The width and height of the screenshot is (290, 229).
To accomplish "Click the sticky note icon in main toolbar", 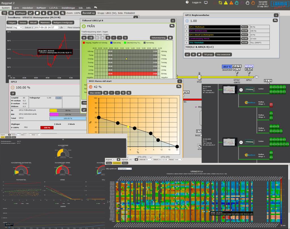I will coord(37,13).
